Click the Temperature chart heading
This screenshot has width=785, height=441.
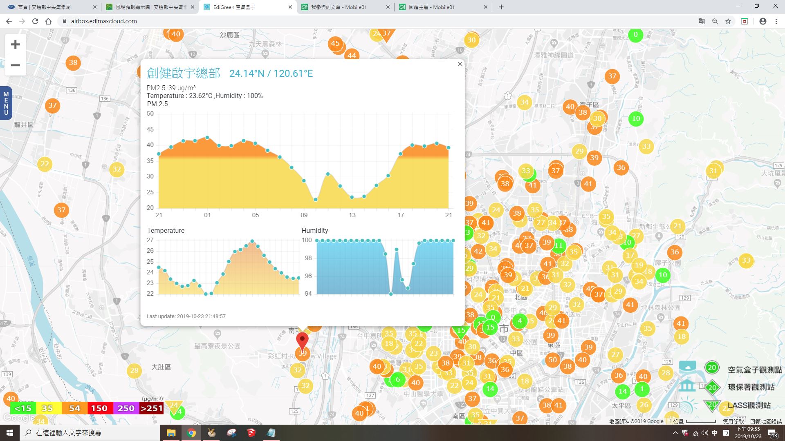(x=166, y=230)
